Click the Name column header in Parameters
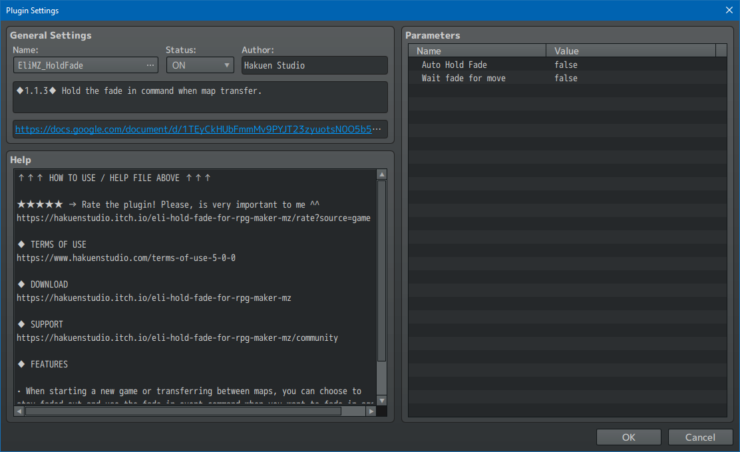740x452 pixels. click(x=477, y=51)
